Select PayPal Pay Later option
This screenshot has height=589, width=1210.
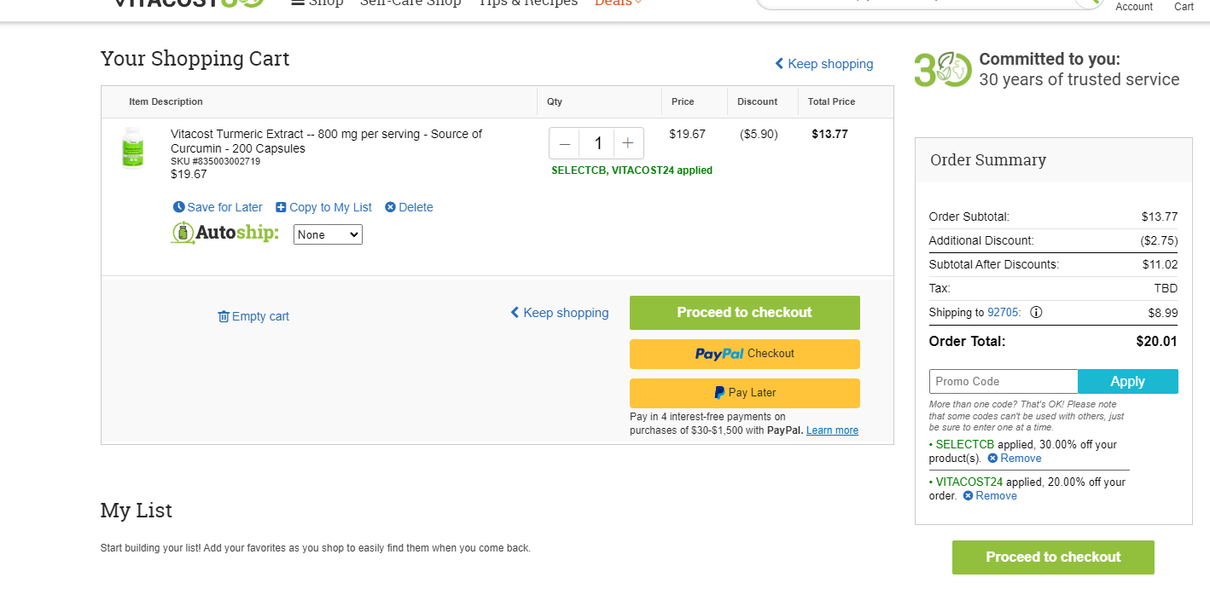[745, 393]
